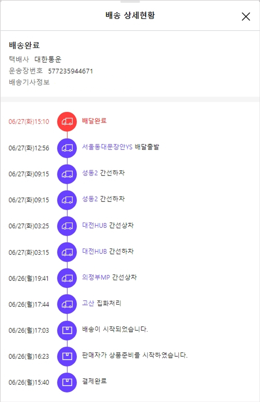Click the tracking number 577235944671
260x402 pixels.
tap(70, 71)
